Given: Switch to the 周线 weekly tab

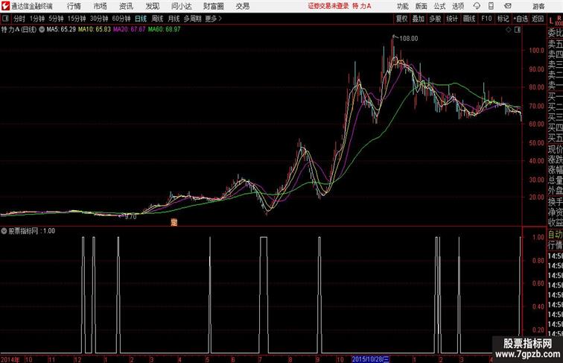Looking at the screenshot, I should tap(157, 19).
